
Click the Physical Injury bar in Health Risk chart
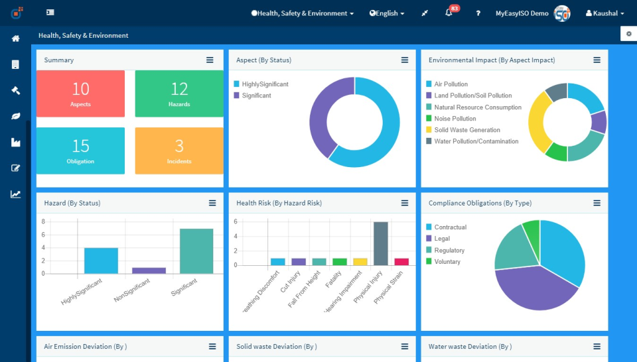[x=381, y=243]
